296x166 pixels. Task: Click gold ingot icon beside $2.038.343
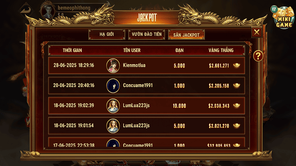(x=236, y=106)
